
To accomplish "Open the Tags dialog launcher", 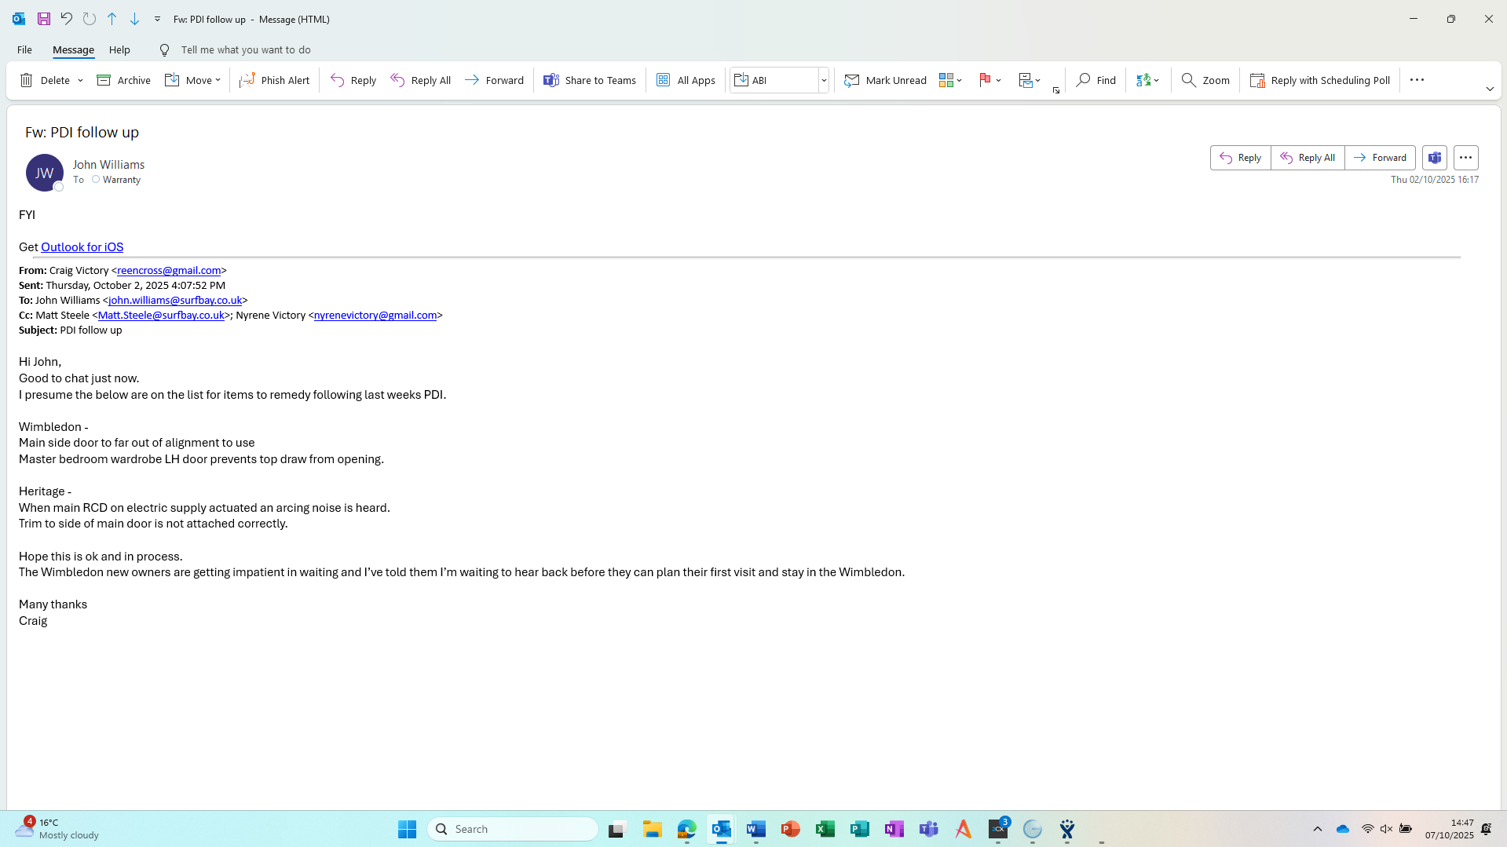I will tap(1056, 90).
